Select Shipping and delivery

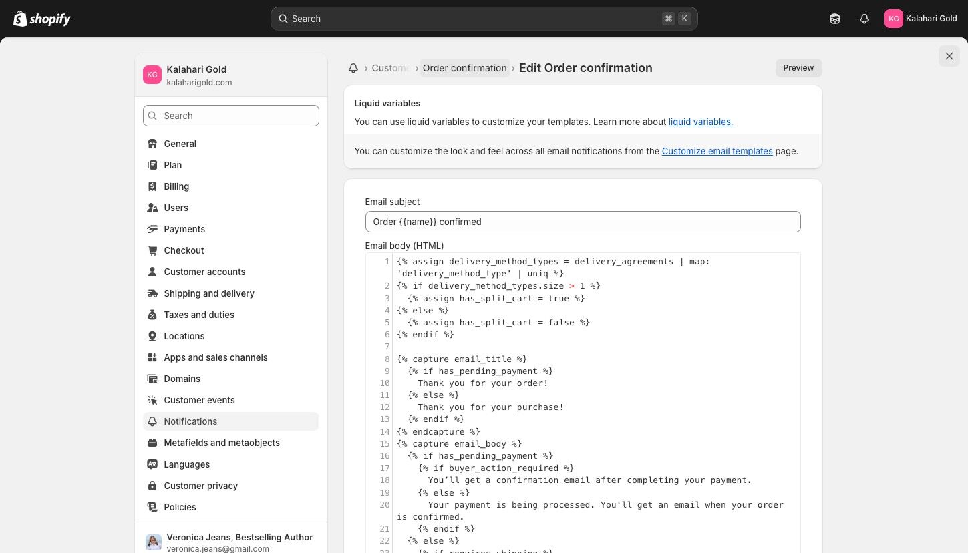coord(231,293)
